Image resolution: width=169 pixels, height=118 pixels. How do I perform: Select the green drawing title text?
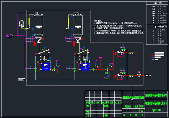click(x=133, y=97)
